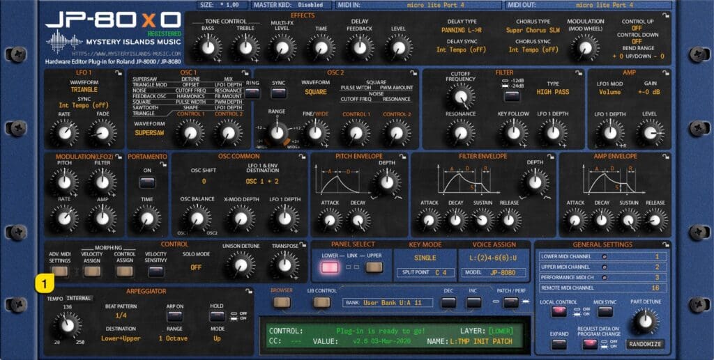This screenshot has height=360, width=714.
Task: Click the Arpeggiator panel lock icon
Action: point(249,291)
